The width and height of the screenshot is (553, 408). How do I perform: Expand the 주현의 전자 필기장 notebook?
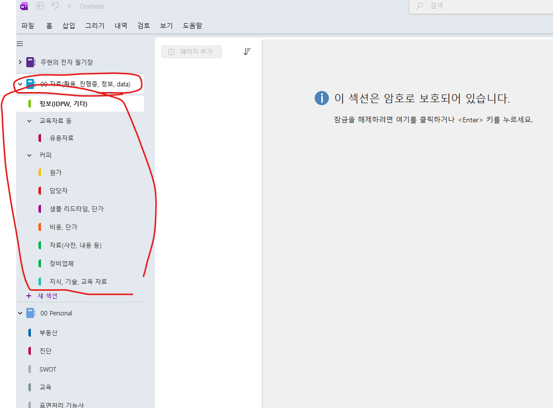click(20, 62)
